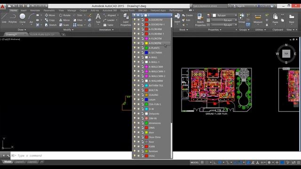Switch to Model layout tab

coord(8,161)
